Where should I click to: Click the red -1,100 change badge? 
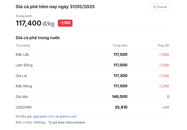coord(65,23)
